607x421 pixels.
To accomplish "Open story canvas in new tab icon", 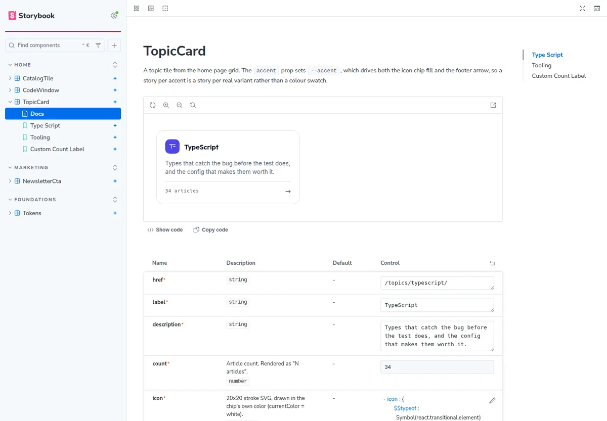I will 493,105.
